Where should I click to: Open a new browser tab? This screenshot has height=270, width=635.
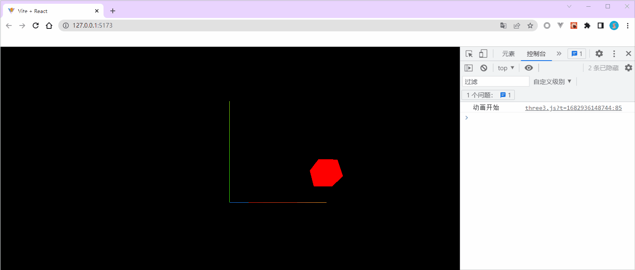pyautogui.click(x=112, y=11)
